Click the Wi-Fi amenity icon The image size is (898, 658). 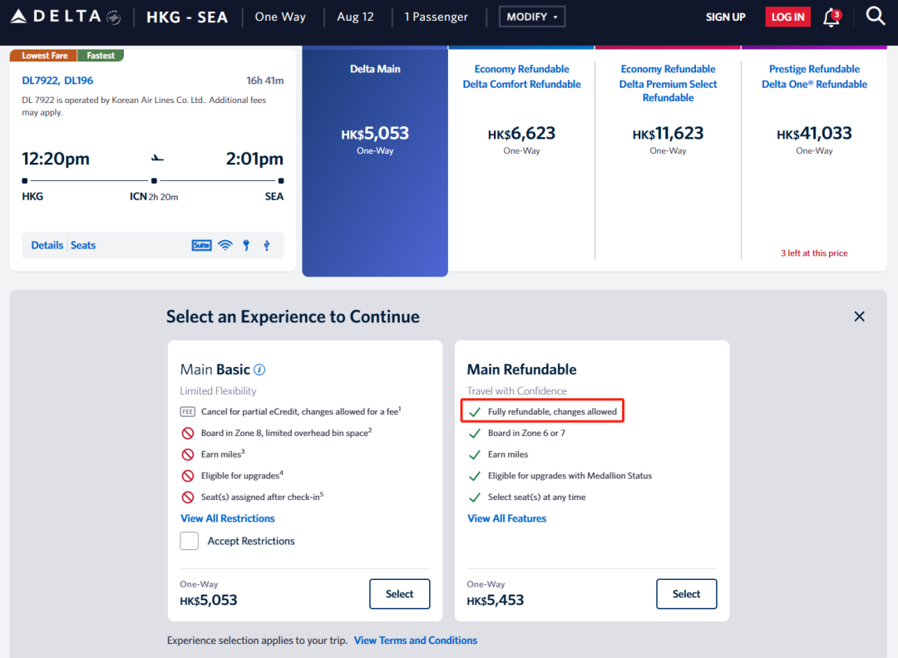click(224, 245)
